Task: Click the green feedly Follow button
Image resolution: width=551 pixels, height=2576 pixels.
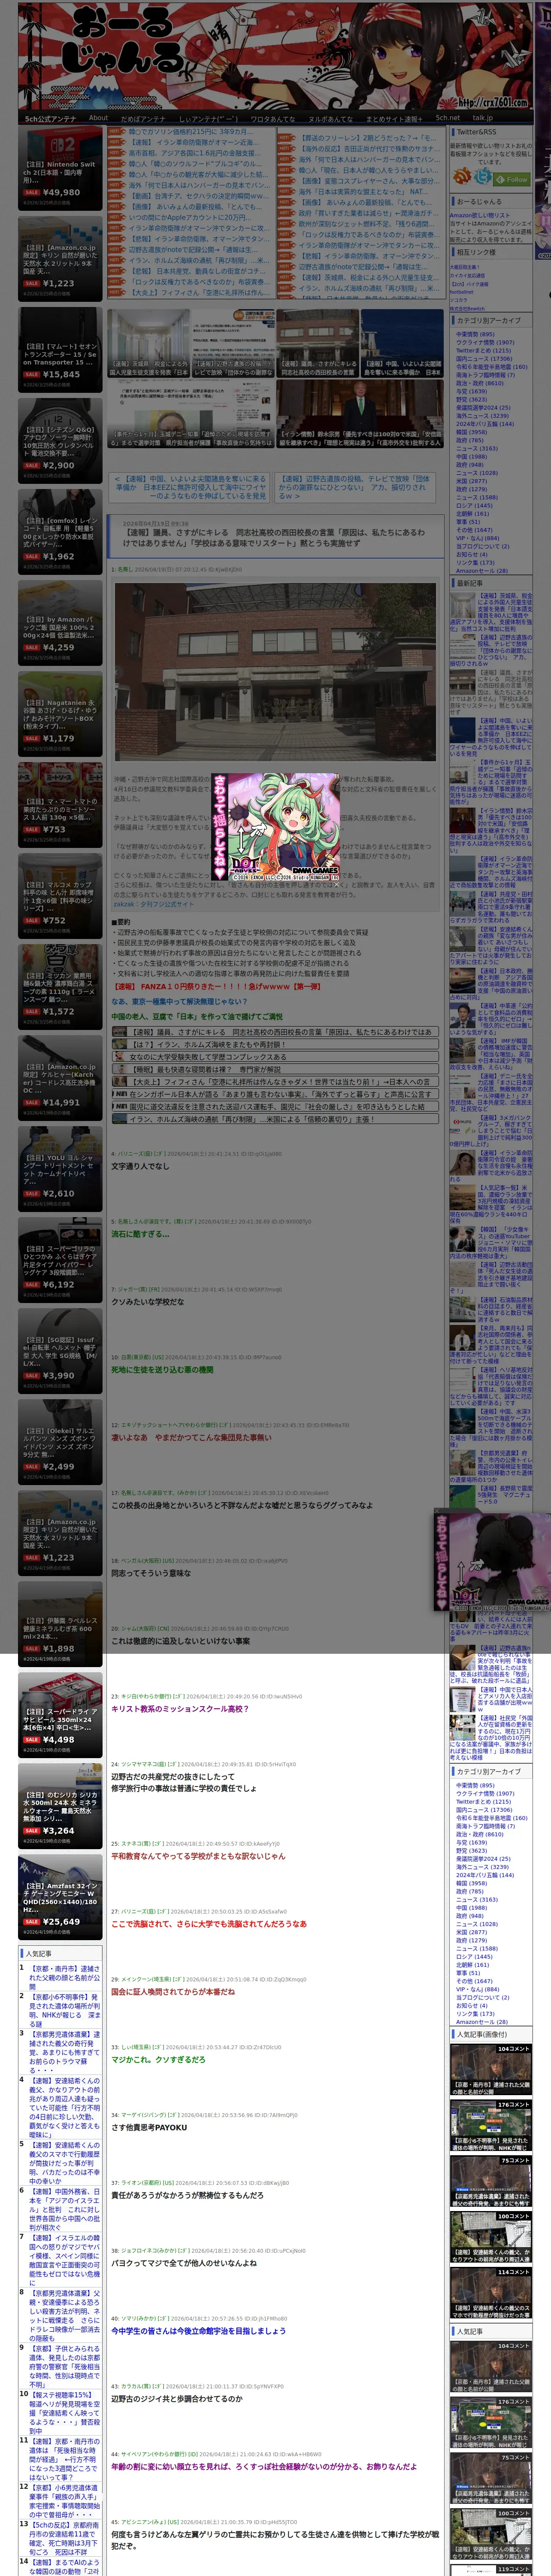Action: click(512, 179)
